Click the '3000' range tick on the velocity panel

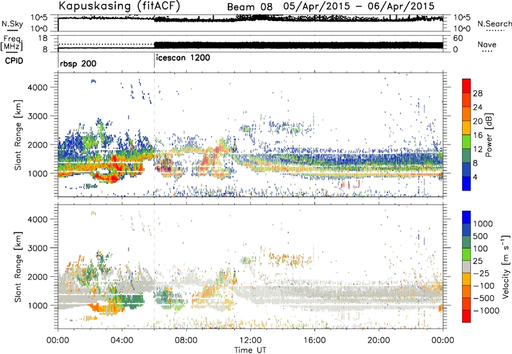(x=37, y=248)
